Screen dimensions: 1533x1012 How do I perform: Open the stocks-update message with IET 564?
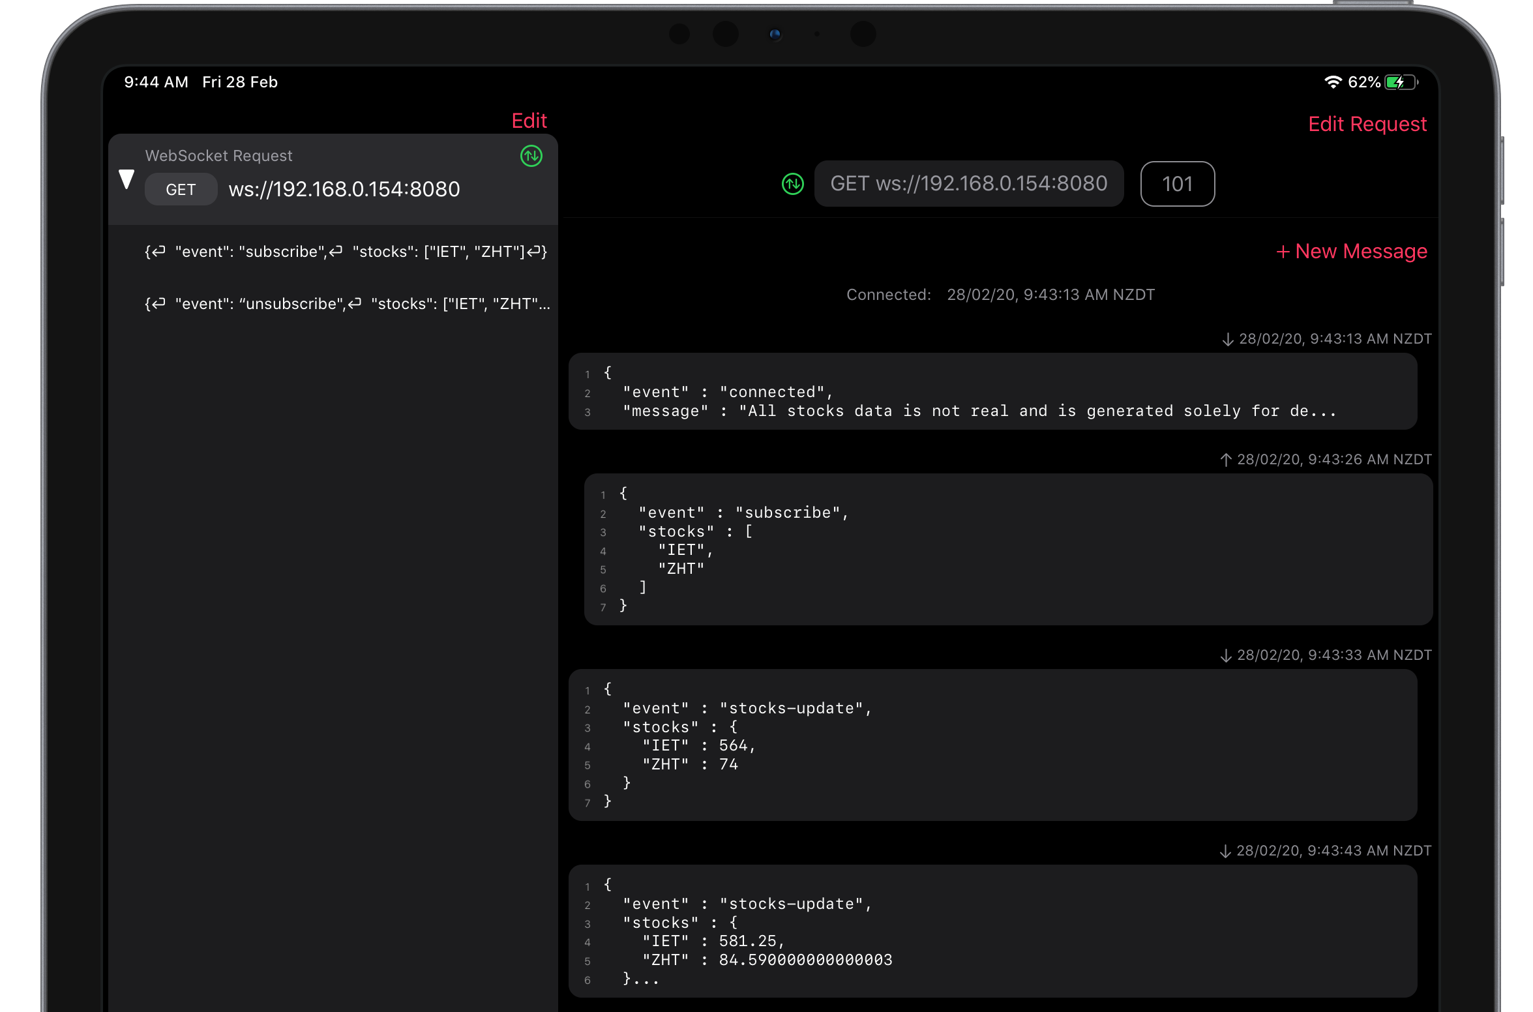click(x=992, y=745)
